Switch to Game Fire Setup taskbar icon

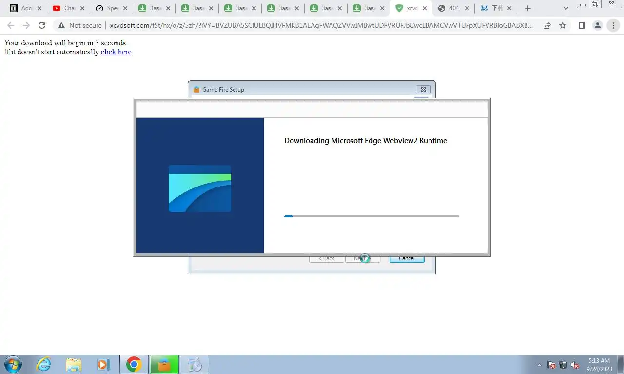click(x=164, y=364)
